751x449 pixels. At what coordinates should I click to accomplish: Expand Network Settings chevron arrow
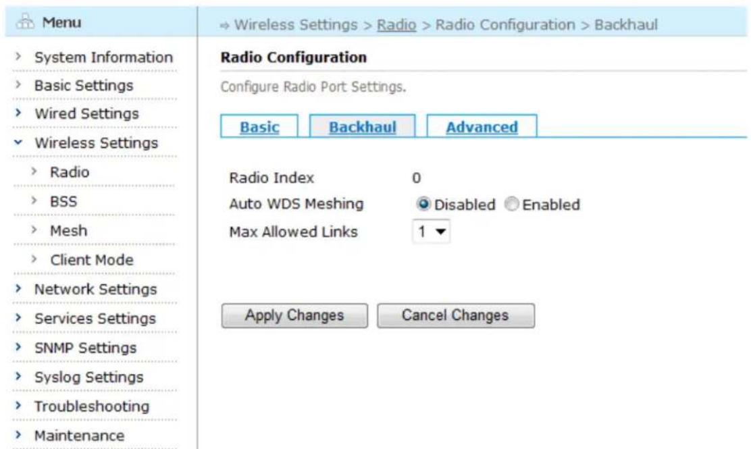(x=18, y=289)
